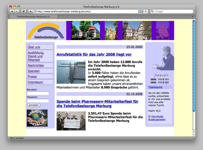Reload the page with the refresh icon
203x150 pixels.
coord(145,11)
